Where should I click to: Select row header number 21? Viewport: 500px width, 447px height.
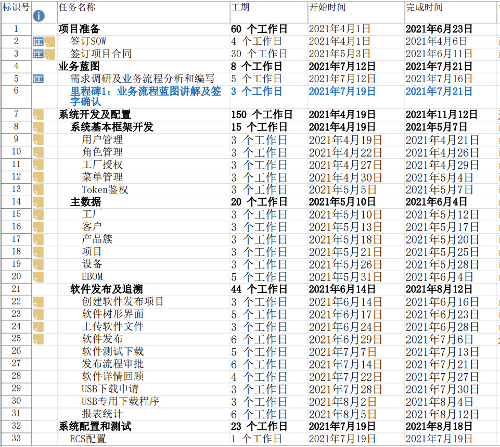point(16,289)
